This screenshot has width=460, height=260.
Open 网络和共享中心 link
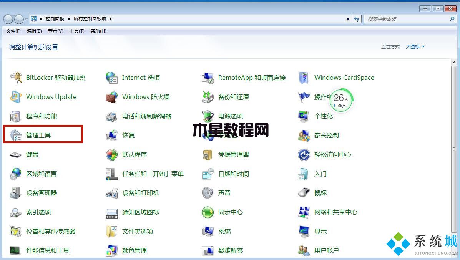(336, 212)
